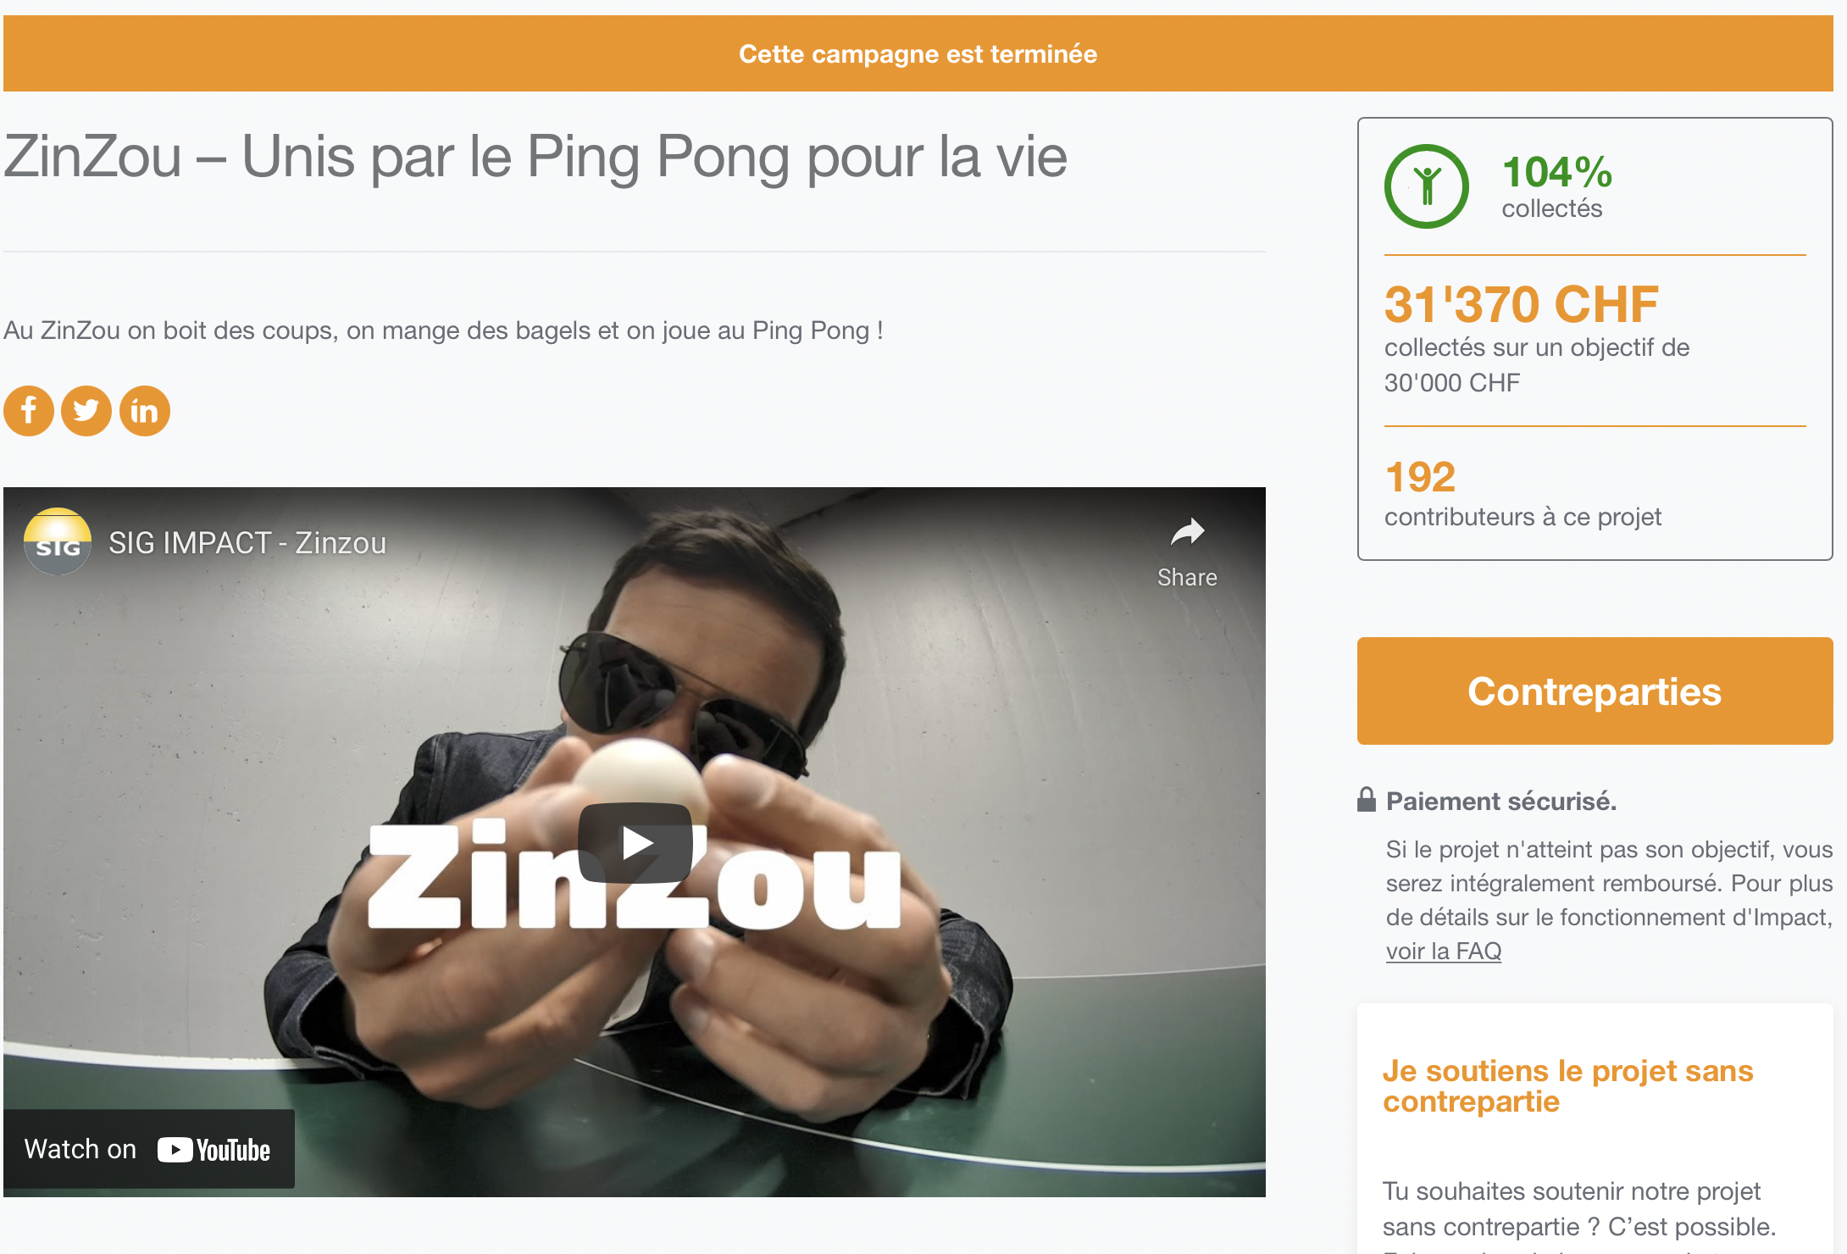Click the 31'370 CHF collected amount
This screenshot has width=1847, height=1254.
coord(1522,304)
